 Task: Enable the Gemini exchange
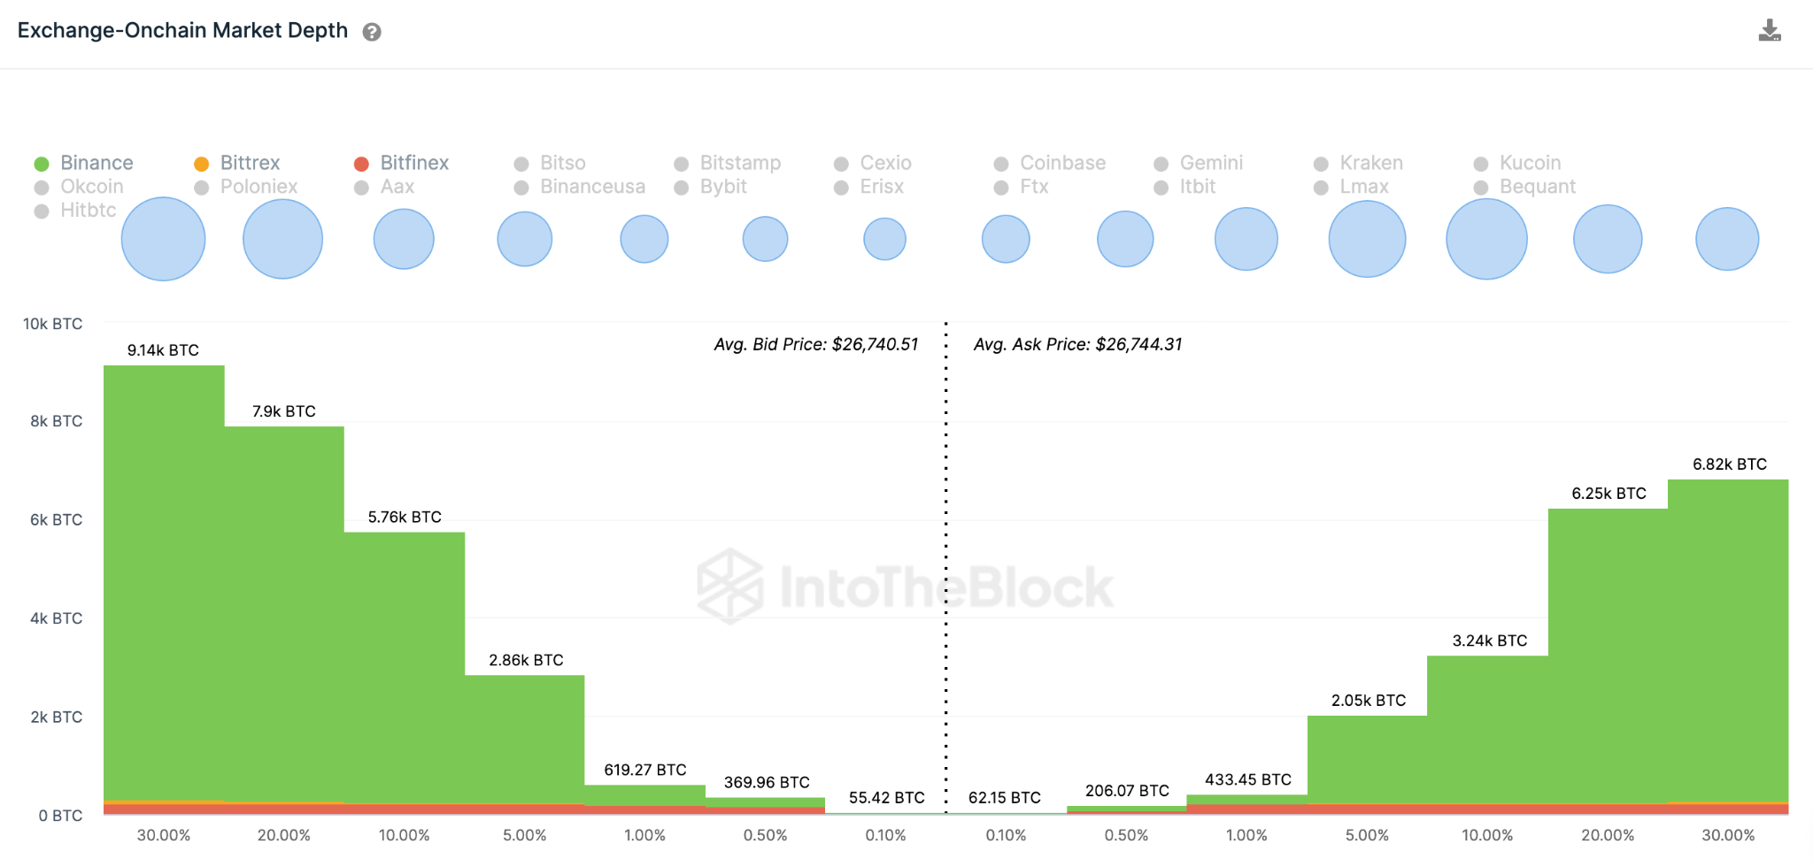1211,162
